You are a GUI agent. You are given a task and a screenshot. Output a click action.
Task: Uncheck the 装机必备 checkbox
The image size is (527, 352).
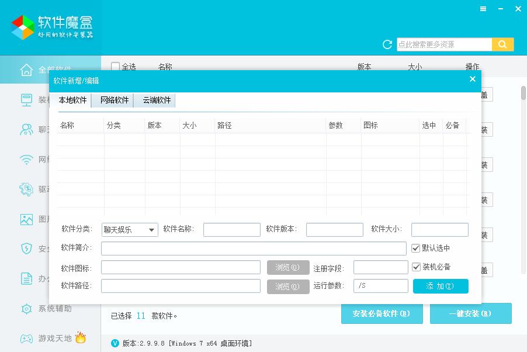416,267
